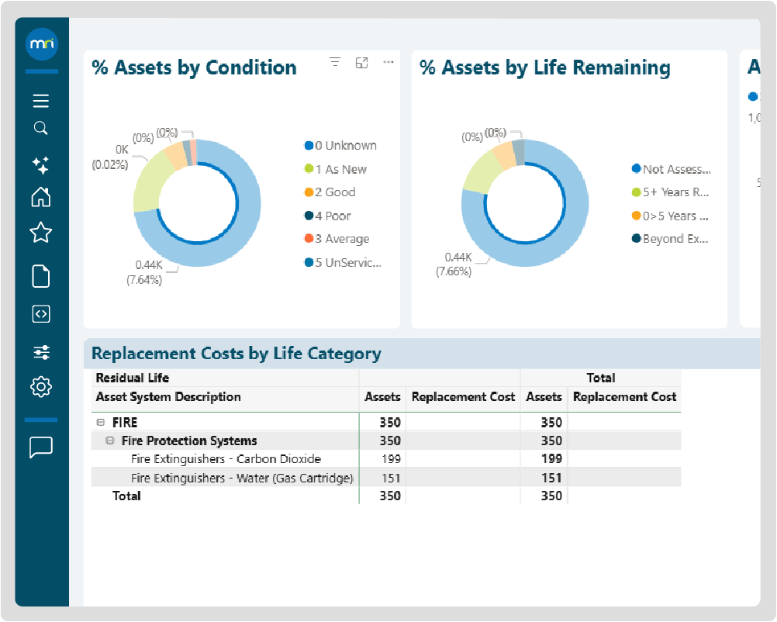Viewport: 777px width, 622px height.
Task: Open the AI sparkles assistant icon
Action: [41, 164]
